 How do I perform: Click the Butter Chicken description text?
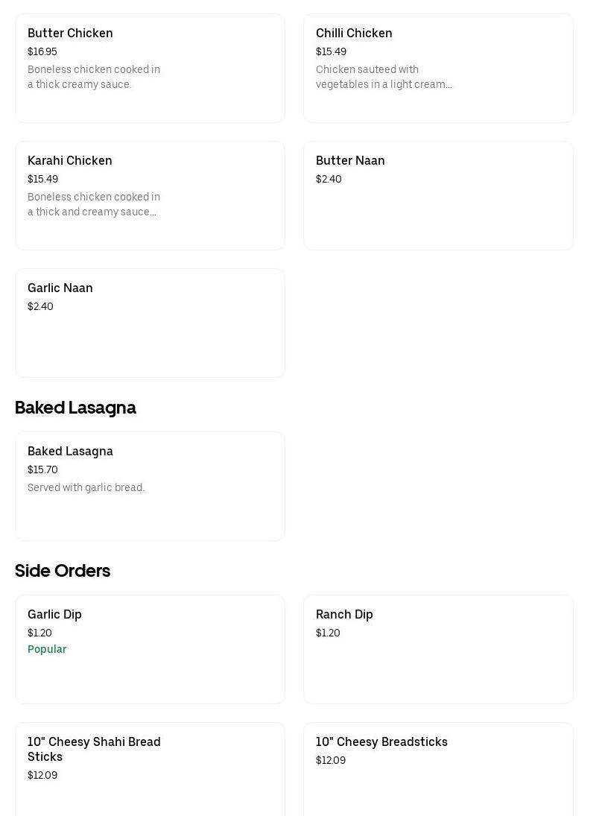pyautogui.click(x=94, y=77)
